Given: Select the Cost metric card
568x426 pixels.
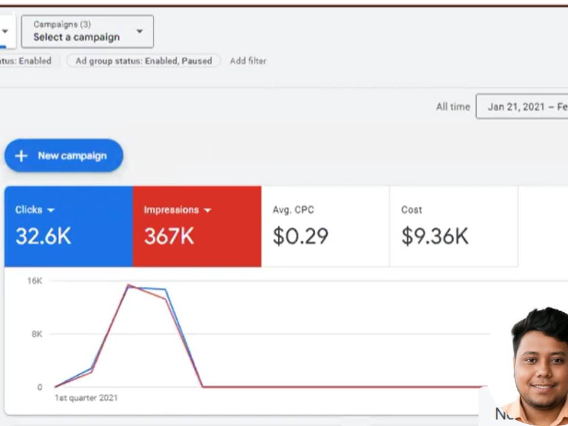Looking at the screenshot, I should [454, 227].
